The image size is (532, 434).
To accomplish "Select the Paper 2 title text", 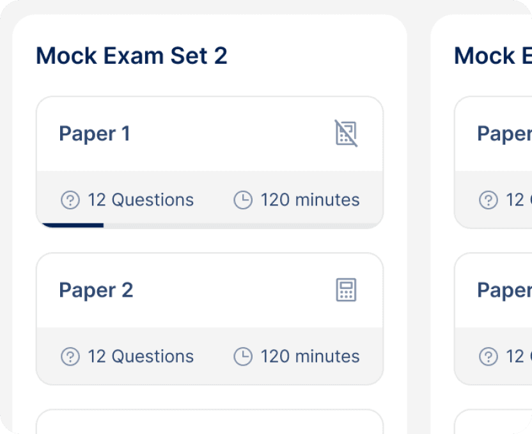I will click(x=96, y=290).
